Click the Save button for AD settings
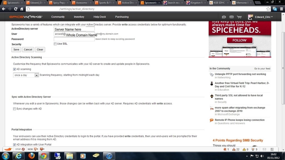Screen dimensions: 285x160 click(x=16, y=49)
